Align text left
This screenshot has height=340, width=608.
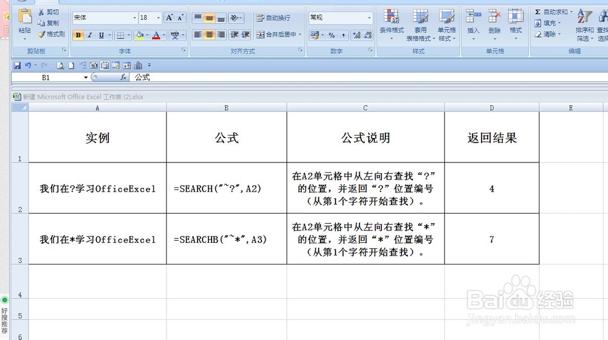(x=198, y=35)
